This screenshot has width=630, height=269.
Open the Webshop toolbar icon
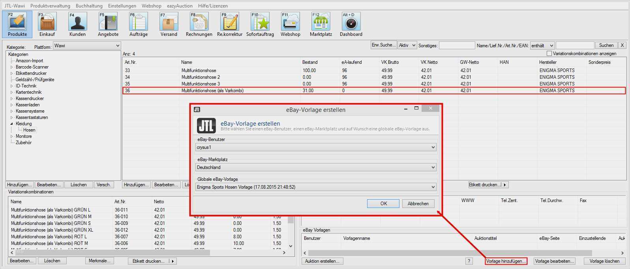coord(291,24)
